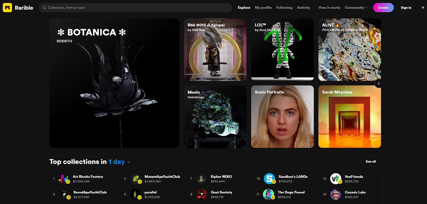Click the BoredApeYachtClub avatar icon
Screen dimensions: 427x204
64,194
